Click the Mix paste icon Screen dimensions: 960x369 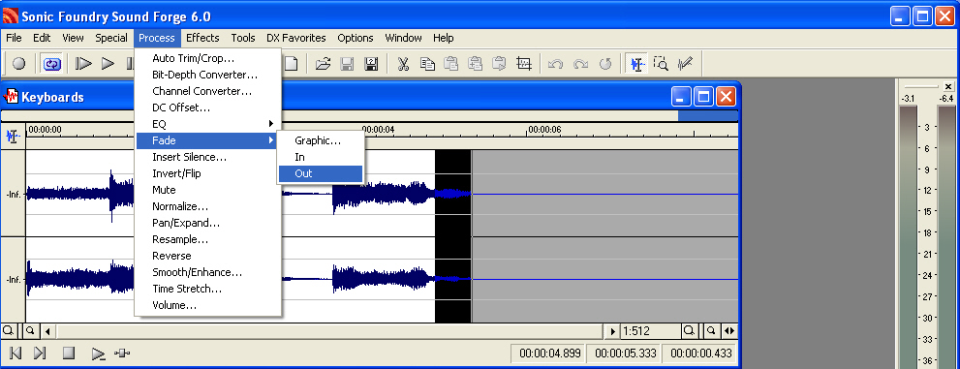[475, 64]
